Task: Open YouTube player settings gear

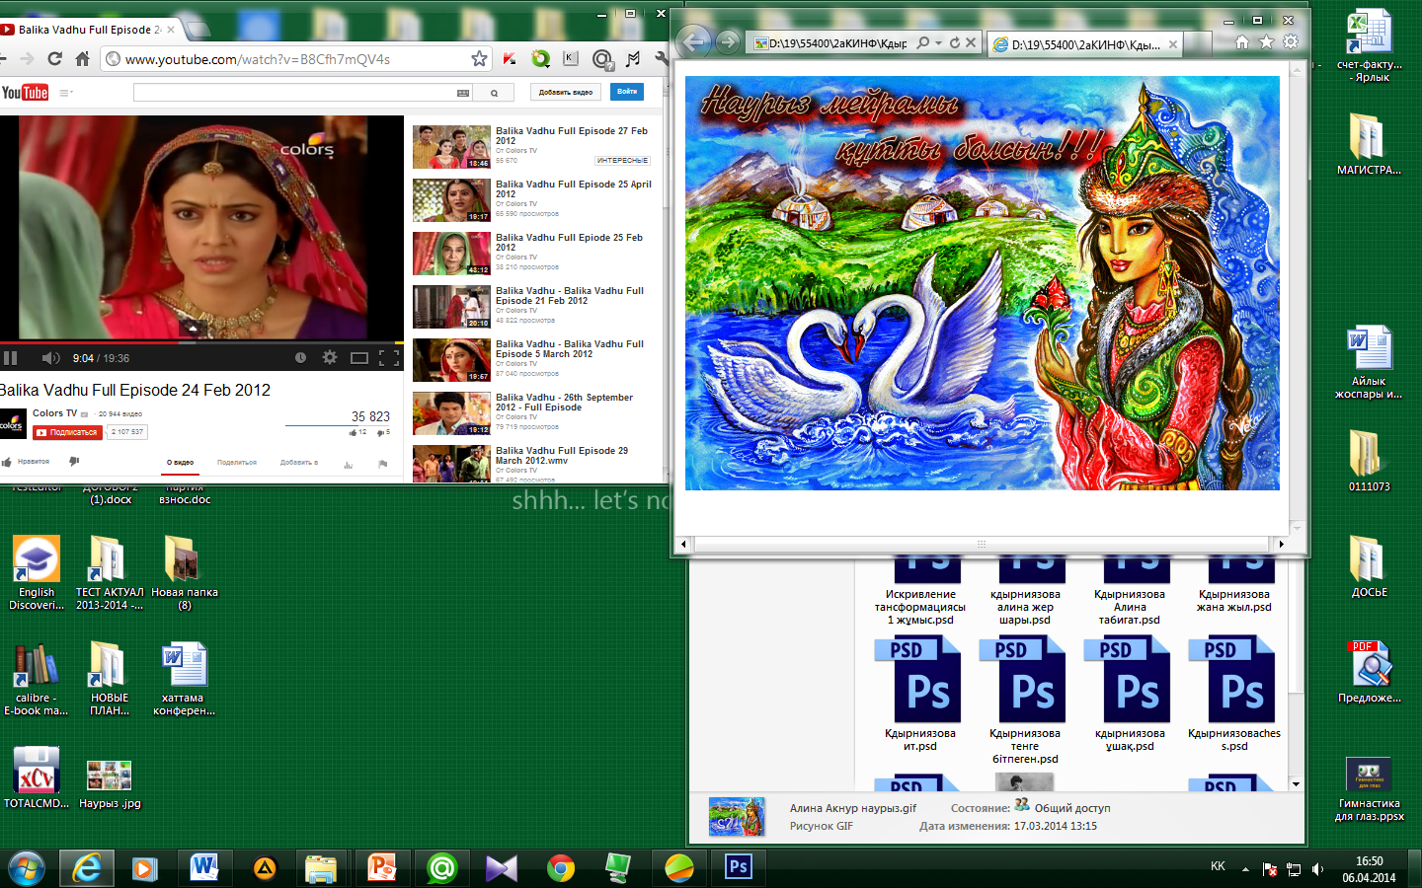Action: (330, 357)
